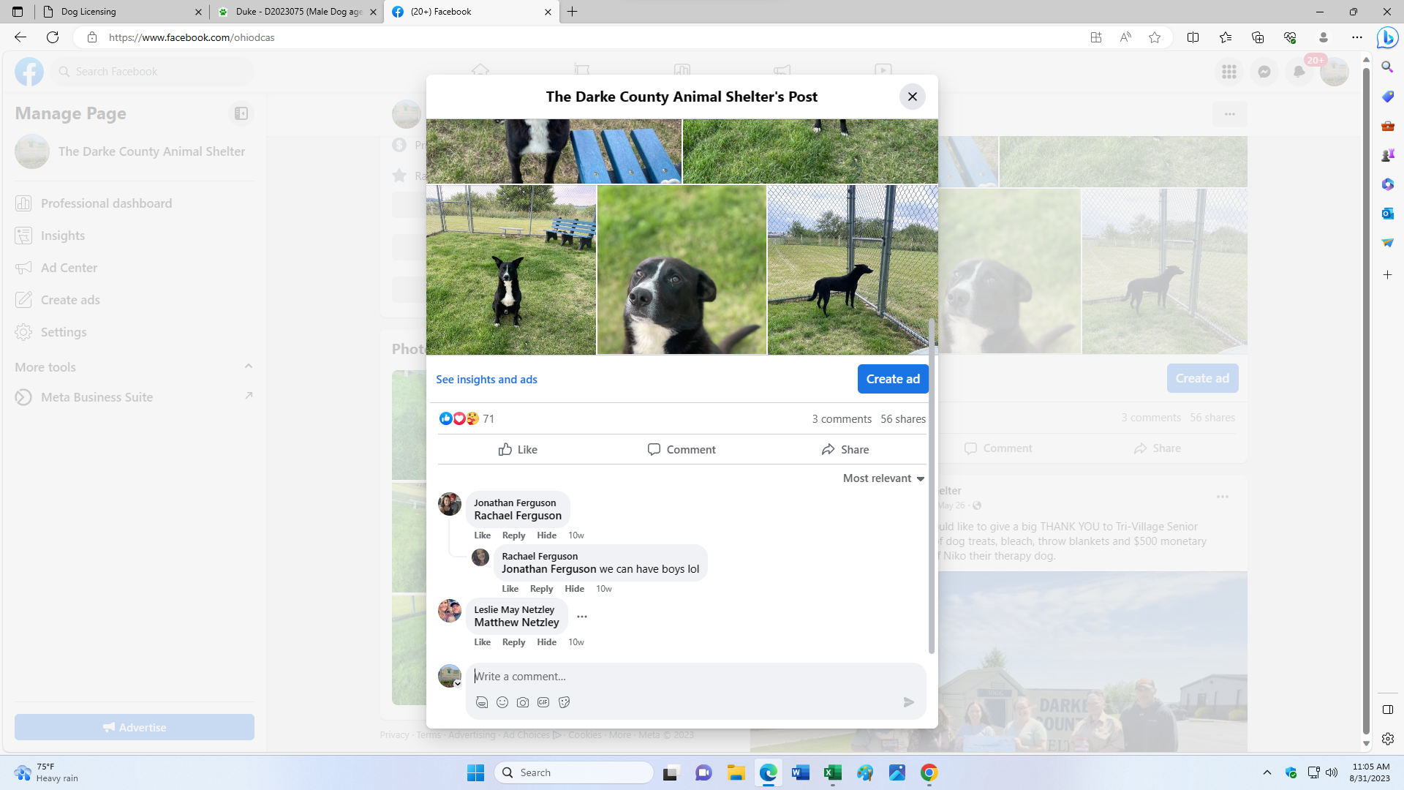The height and width of the screenshot is (790, 1404).
Task: Expand commenting-as profile switcher on avatar
Action: (458, 684)
